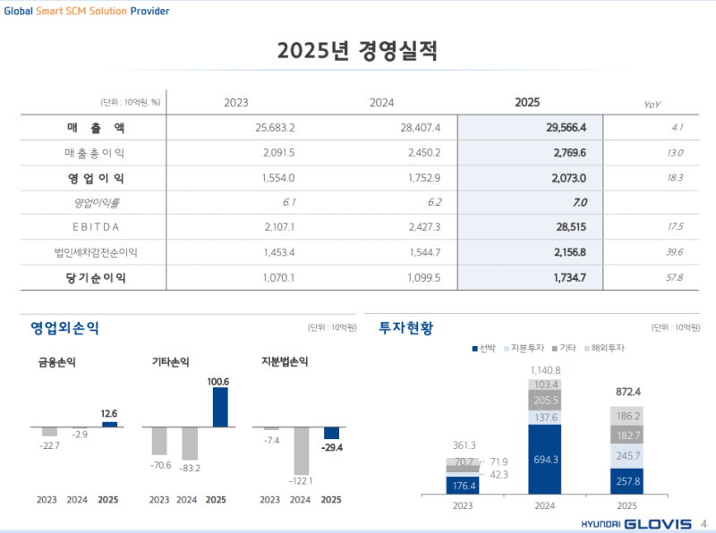Image resolution: width=716 pixels, height=533 pixels.
Task: Select the 2023 column header in table
Action: coord(236,103)
